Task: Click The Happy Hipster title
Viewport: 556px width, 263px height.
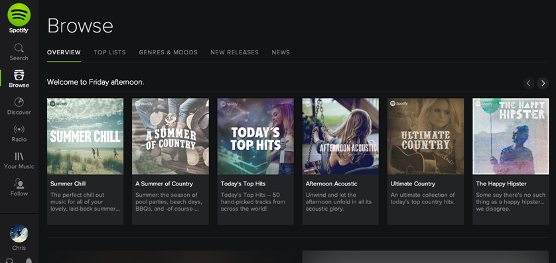Action: [x=501, y=184]
